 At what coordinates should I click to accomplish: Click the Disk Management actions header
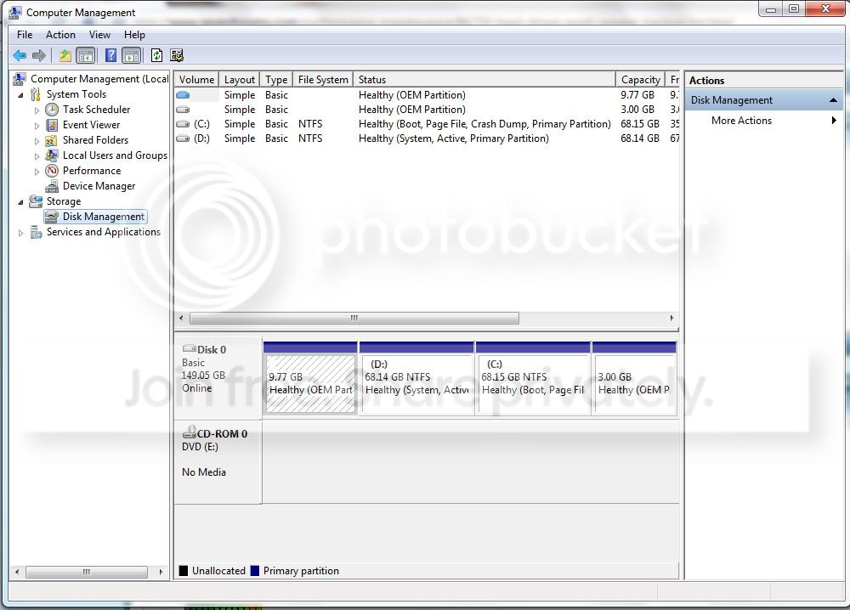pyautogui.click(x=764, y=100)
